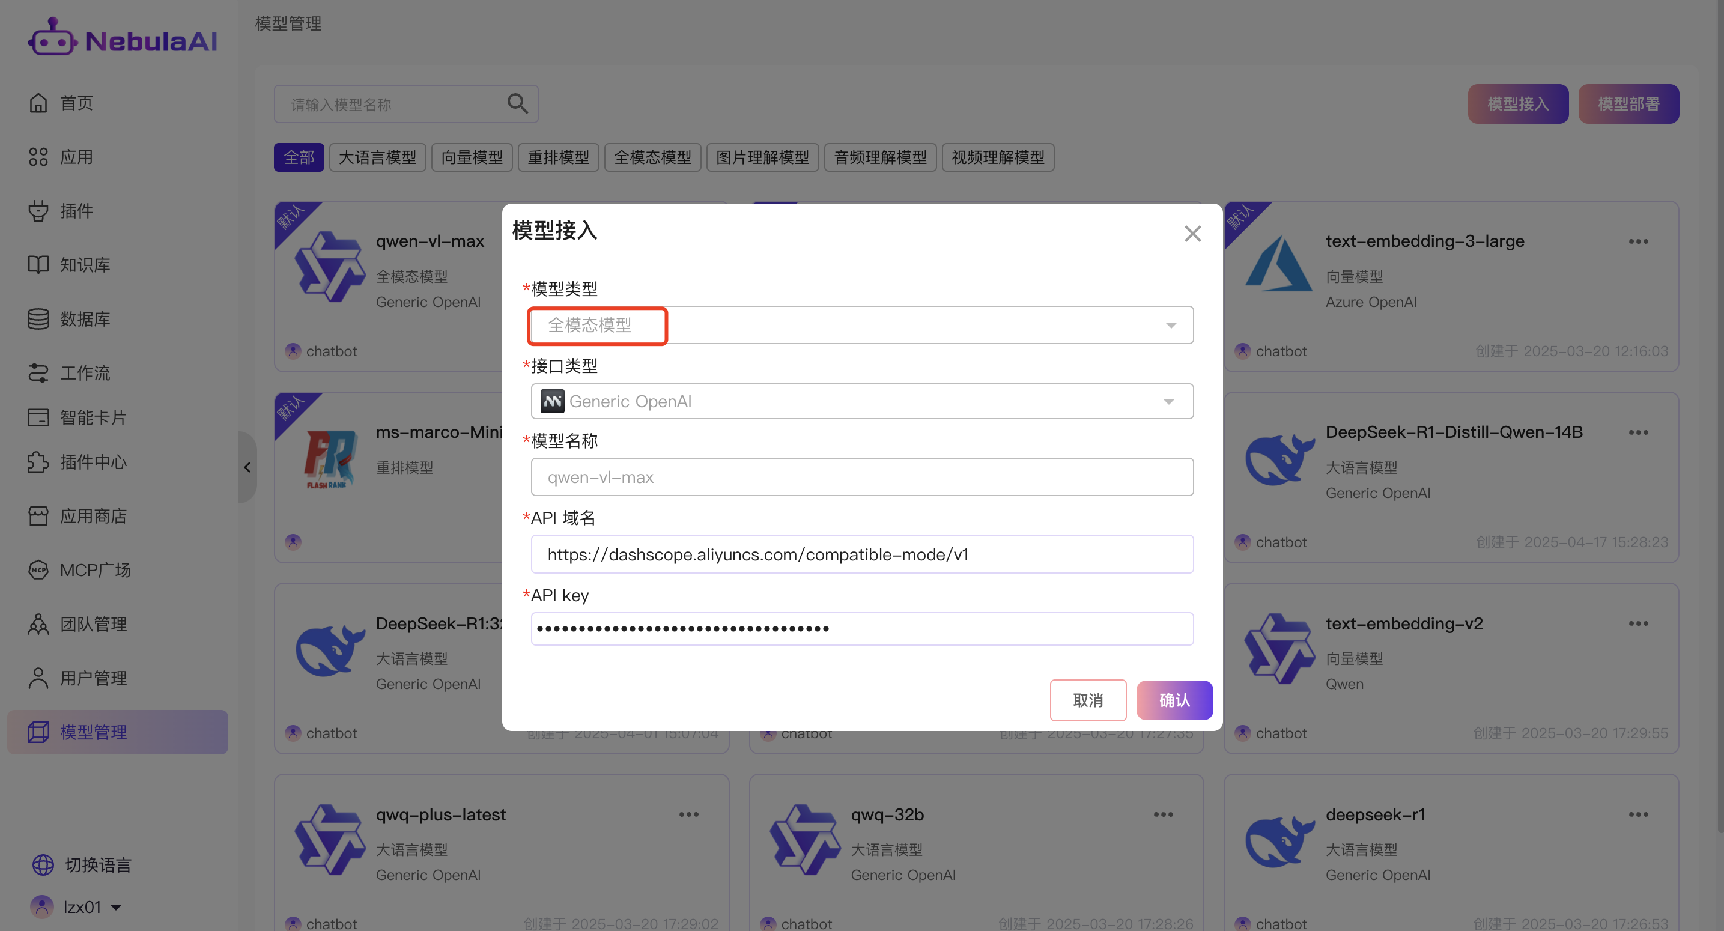Collapse the left sidebar with chevron
The image size is (1724, 931).
point(247,467)
